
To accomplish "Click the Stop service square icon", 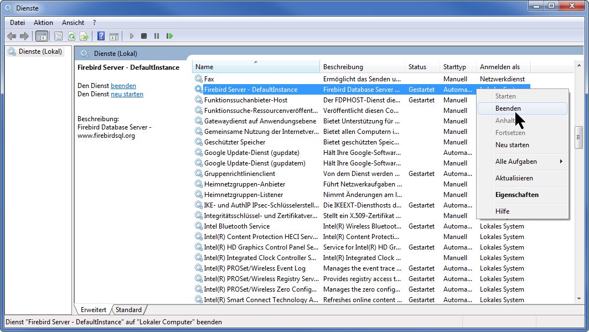I will coord(144,36).
